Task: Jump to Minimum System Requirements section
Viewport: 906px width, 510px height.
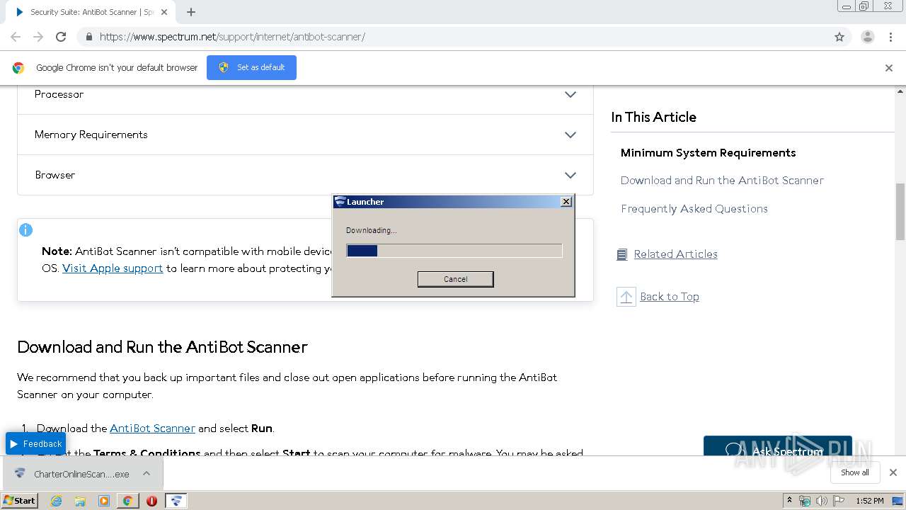Action: tap(708, 153)
